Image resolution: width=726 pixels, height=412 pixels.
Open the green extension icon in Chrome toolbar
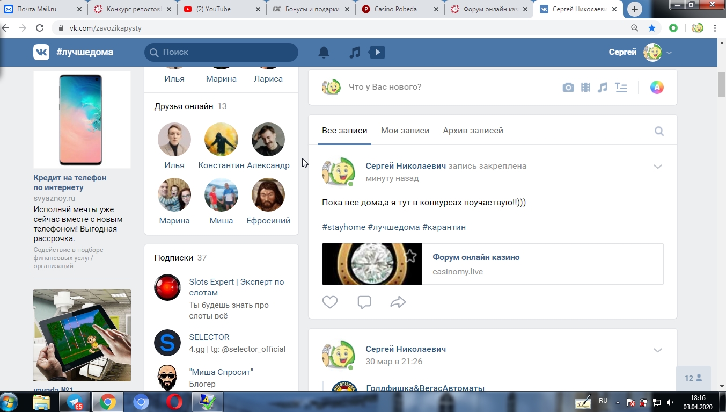pos(673,28)
